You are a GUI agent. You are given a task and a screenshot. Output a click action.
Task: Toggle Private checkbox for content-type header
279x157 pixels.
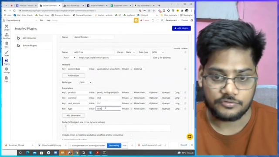pos(131,69)
